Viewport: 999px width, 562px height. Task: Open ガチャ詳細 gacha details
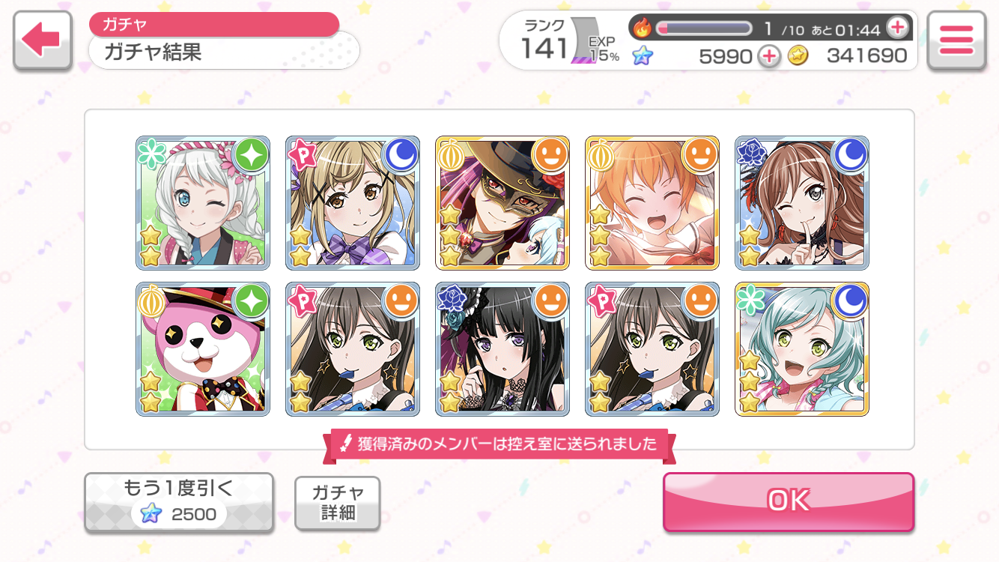point(338,503)
